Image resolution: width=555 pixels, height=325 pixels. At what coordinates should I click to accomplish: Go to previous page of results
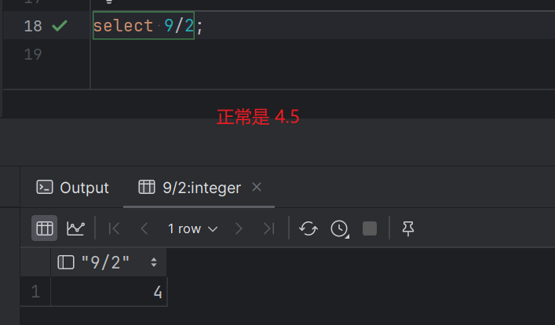(x=144, y=228)
